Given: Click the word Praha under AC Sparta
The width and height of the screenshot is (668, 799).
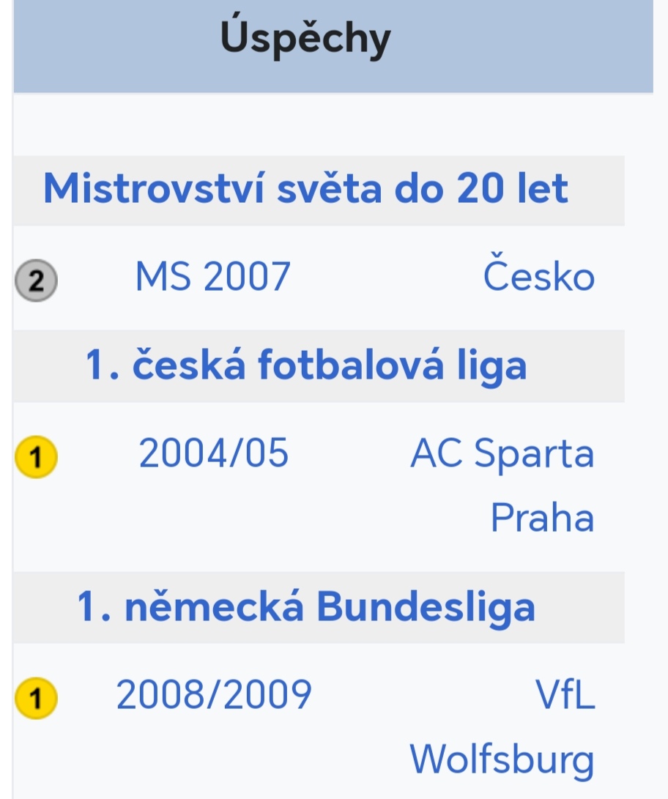Looking at the screenshot, I should pyautogui.click(x=542, y=517).
